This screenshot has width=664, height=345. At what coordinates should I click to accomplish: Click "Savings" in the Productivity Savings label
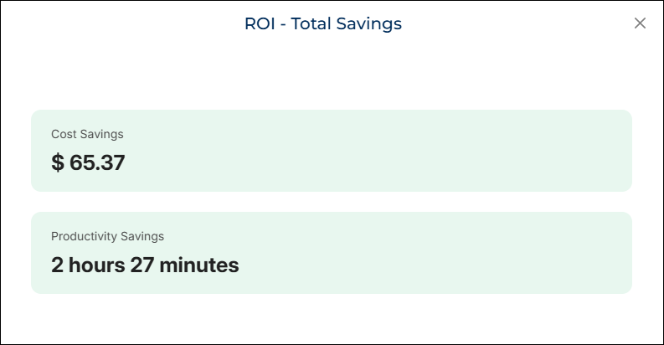coord(144,236)
